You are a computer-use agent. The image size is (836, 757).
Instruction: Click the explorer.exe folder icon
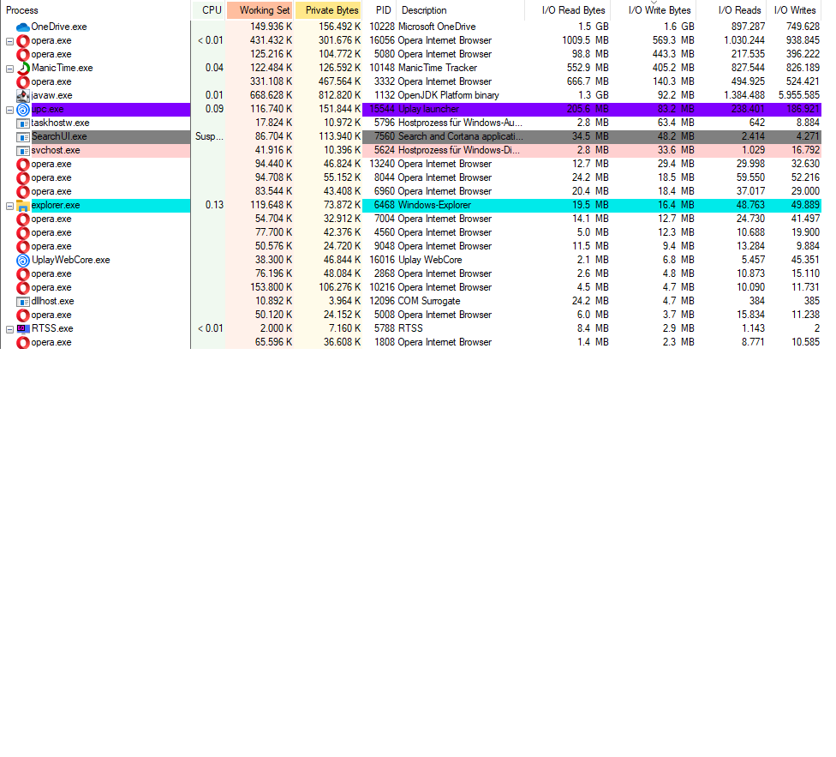click(23, 206)
